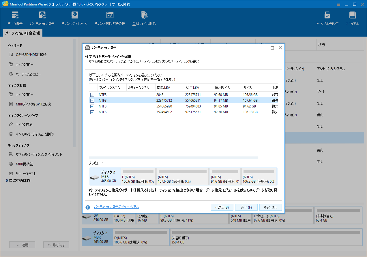Click the 92.60 MB used size cell

point(221,95)
